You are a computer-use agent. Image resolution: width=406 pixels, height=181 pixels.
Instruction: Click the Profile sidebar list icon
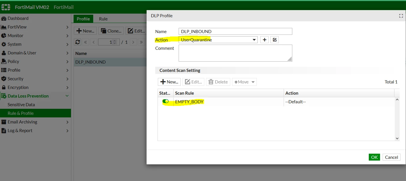click(4, 70)
